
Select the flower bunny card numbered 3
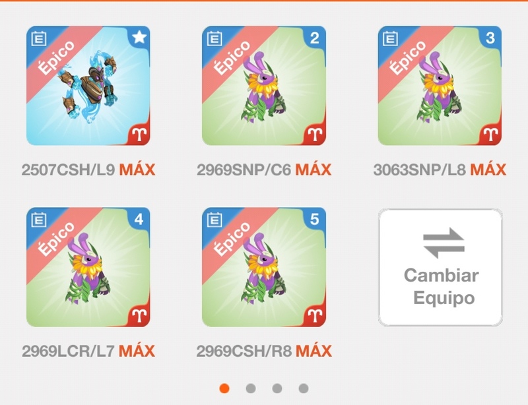[440, 86]
